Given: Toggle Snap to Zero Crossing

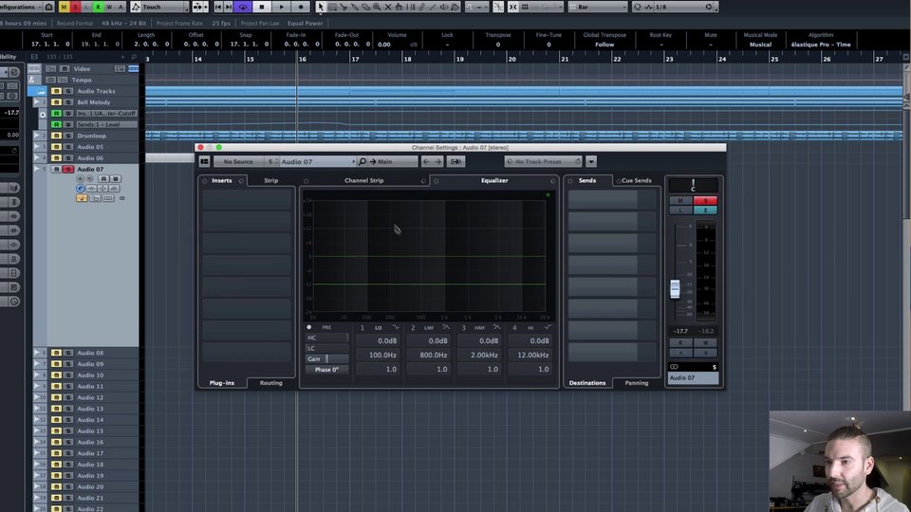Looking at the screenshot, I should click(x=498, y=7).
